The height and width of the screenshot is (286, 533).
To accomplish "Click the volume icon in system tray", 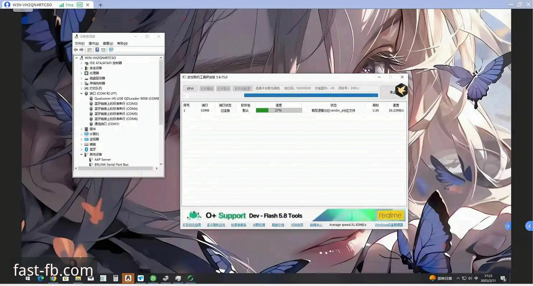I will 470,278.
